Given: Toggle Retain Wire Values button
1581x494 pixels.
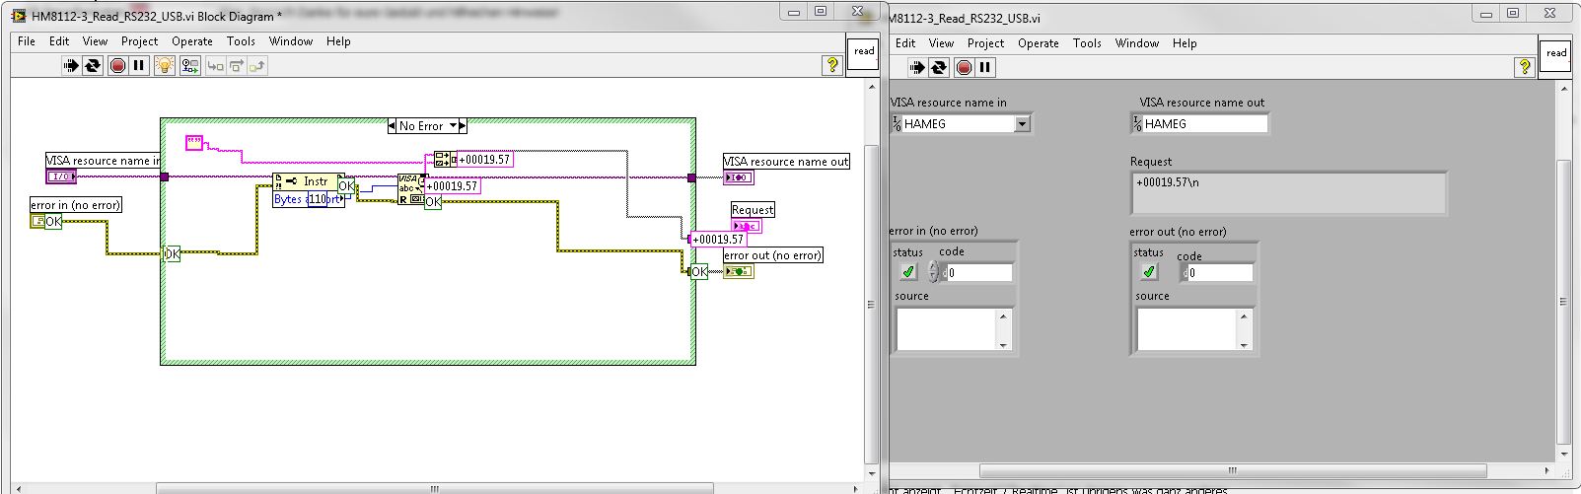Looking at the screenshot, I should pyautogui.click(x=189, y=66).
